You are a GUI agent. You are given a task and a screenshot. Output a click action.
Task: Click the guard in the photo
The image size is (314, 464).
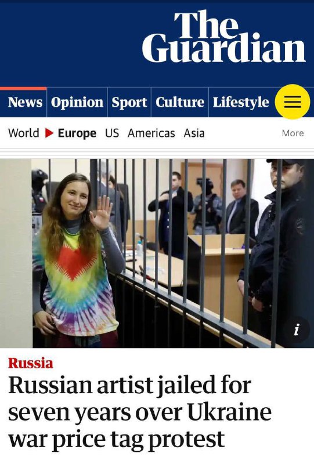(275, 245)
